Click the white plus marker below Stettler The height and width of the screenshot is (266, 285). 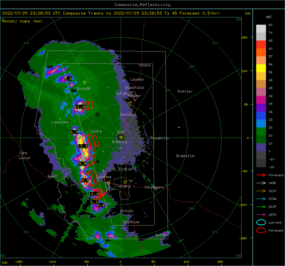tap(179, 127)
